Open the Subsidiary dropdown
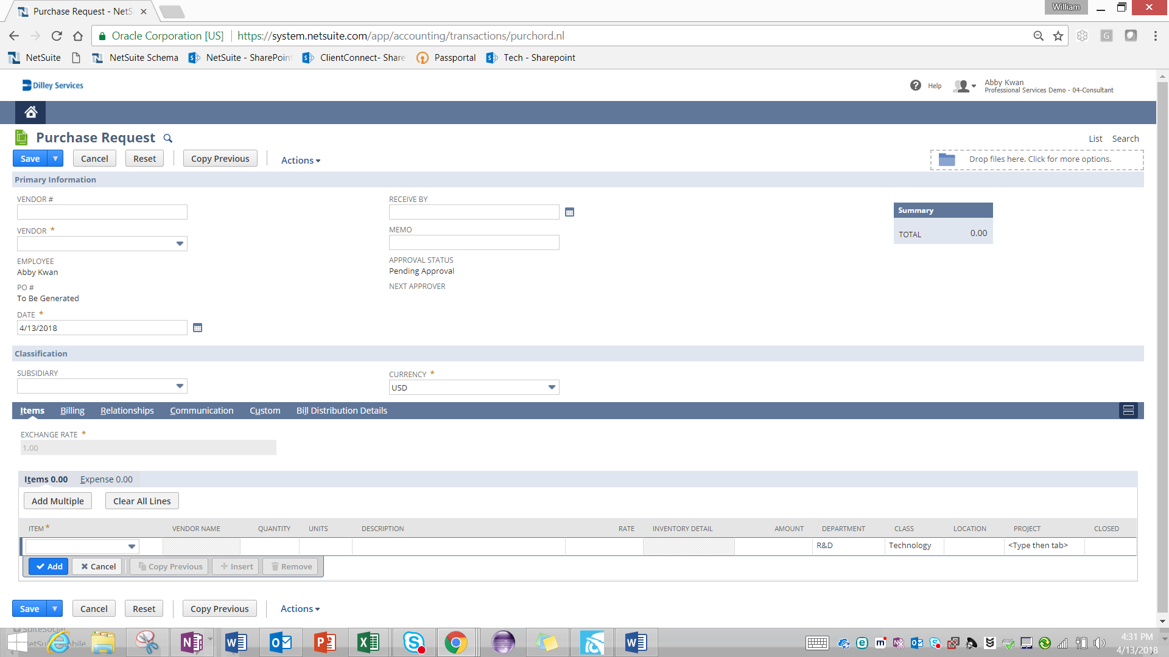Image resolution: width=1169 pixels, height=657 pixels. (x=180, y=386)
